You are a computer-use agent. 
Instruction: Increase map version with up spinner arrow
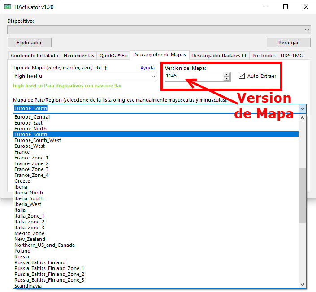click(227, 74)
